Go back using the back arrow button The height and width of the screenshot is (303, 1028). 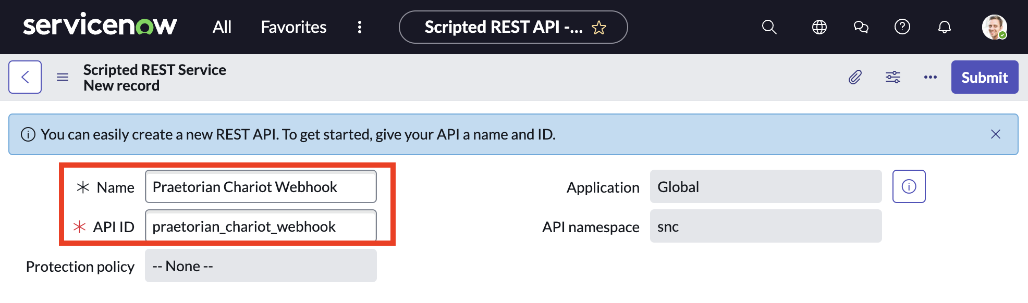click(25, 77)
